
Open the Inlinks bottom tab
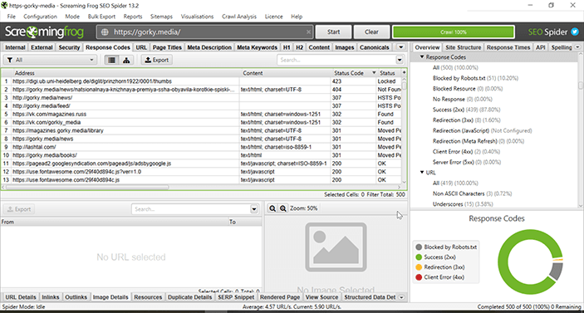click(x=51, y=297)
